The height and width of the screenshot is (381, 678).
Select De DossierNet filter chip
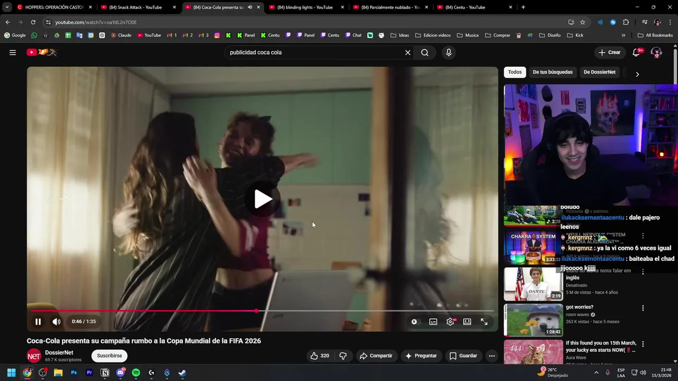tap(600, 72)
